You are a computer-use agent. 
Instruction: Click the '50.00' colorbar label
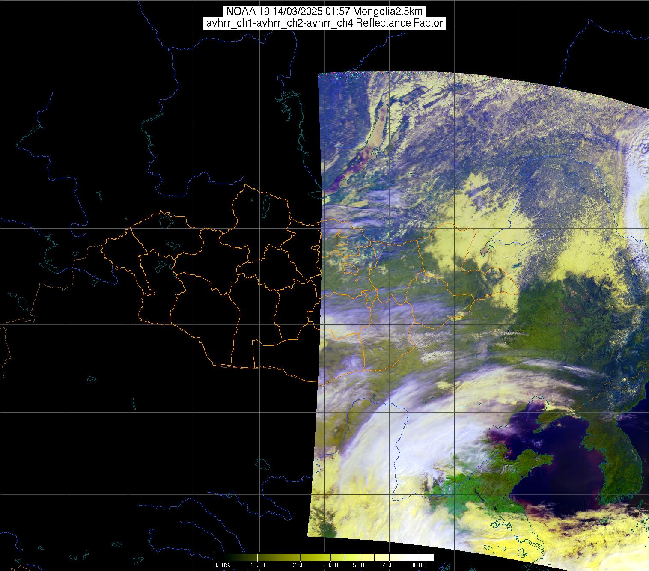(360, 565)
